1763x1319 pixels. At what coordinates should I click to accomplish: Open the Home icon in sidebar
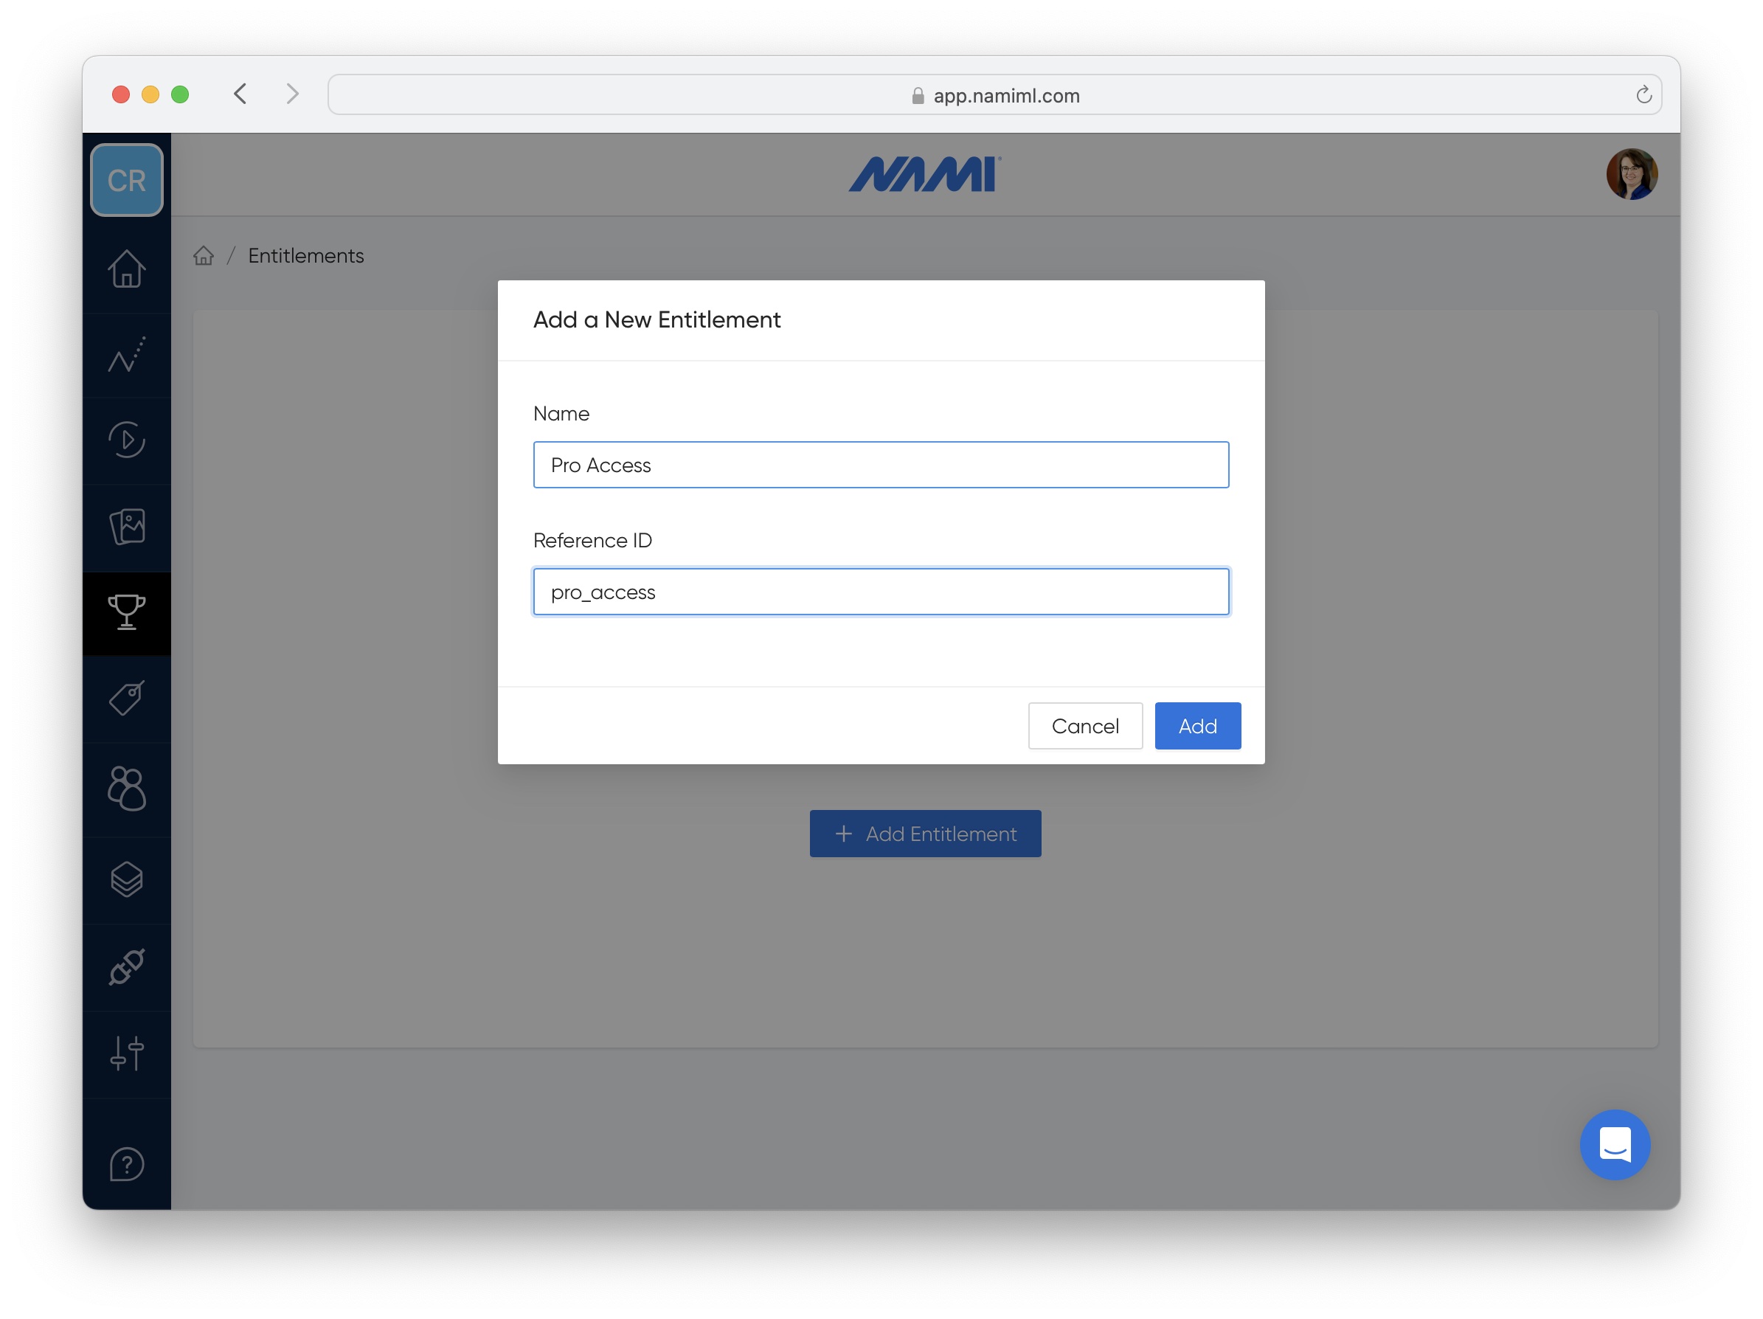pos(126,269)
